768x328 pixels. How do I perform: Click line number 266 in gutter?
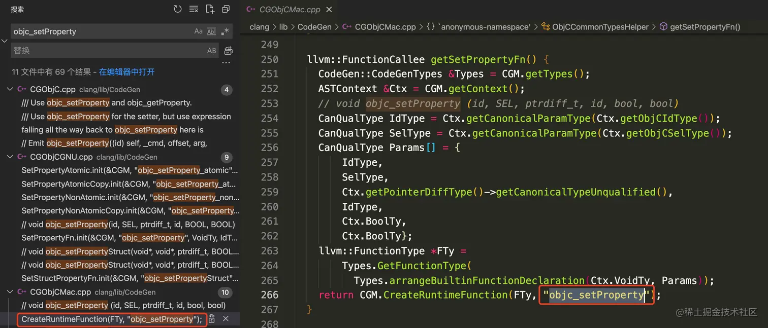[269, 295]
